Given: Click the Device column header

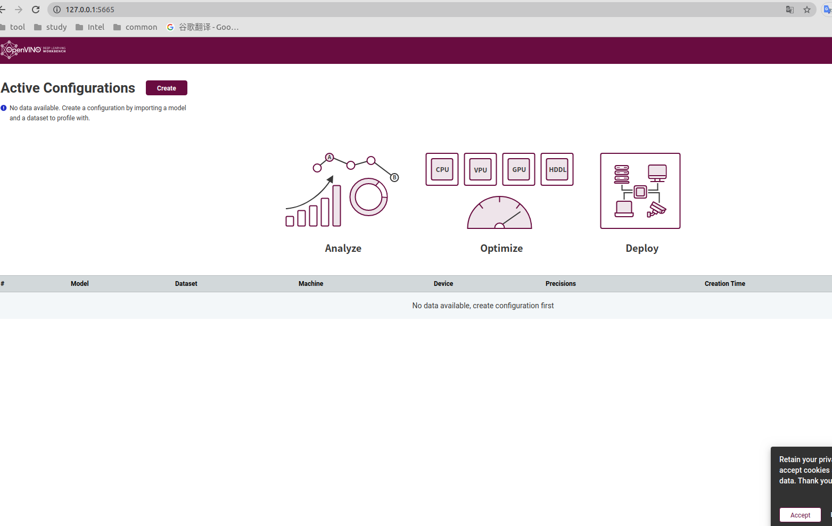Looking at the screenshot, I should [x=443, y=284].
